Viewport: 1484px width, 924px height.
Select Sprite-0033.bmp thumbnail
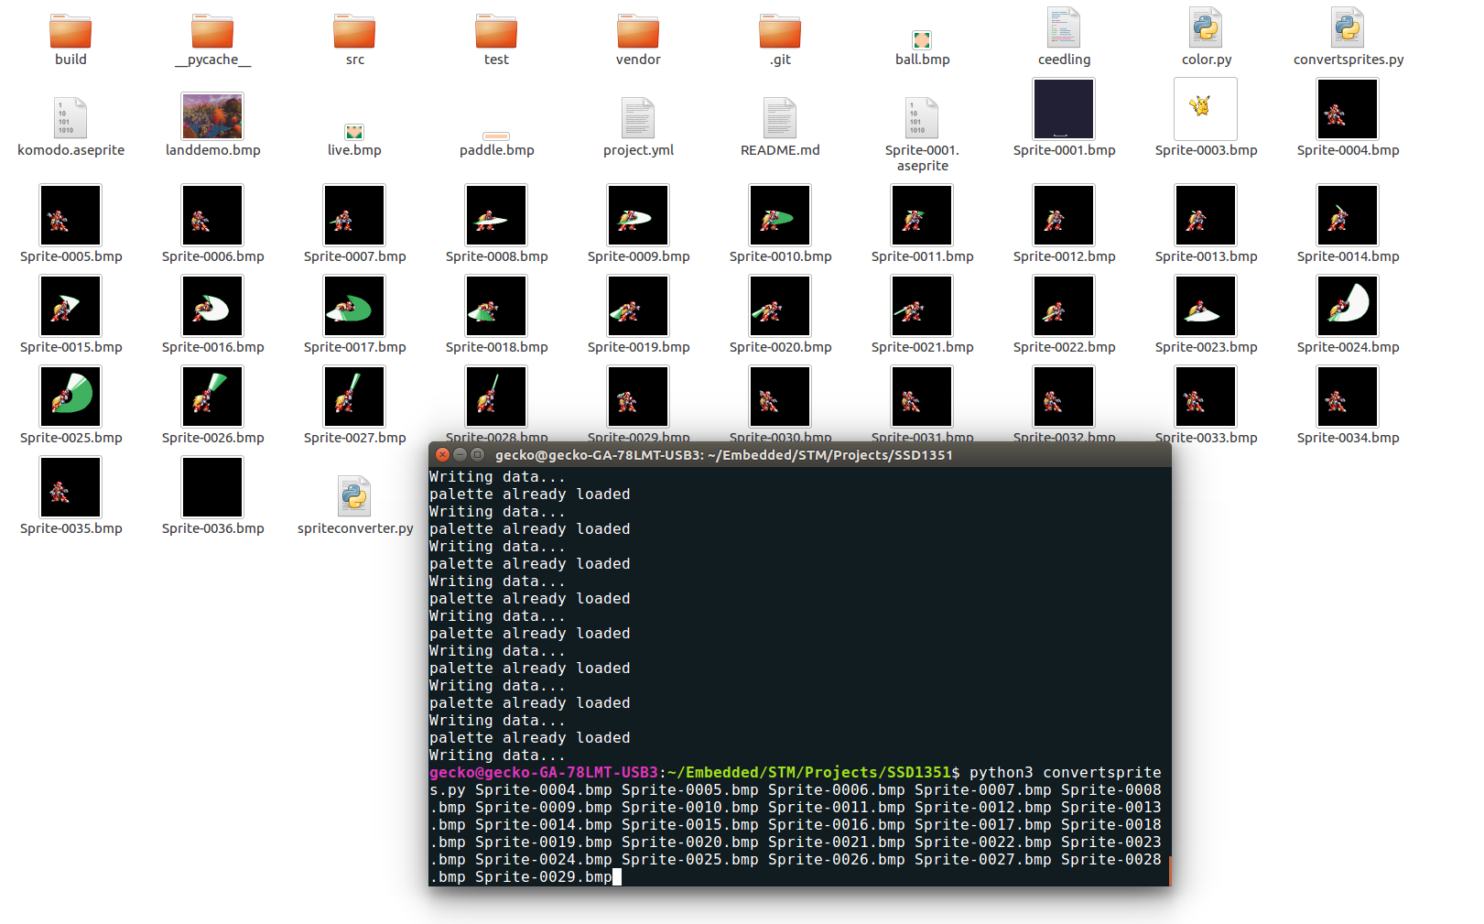coord(1206,397)
